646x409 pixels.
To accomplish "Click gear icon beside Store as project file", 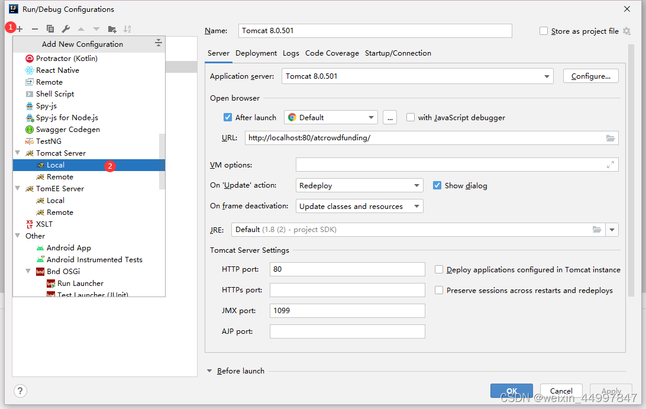I will (626, 31).
